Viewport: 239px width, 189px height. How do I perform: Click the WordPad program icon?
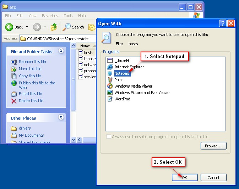point(110,99)
